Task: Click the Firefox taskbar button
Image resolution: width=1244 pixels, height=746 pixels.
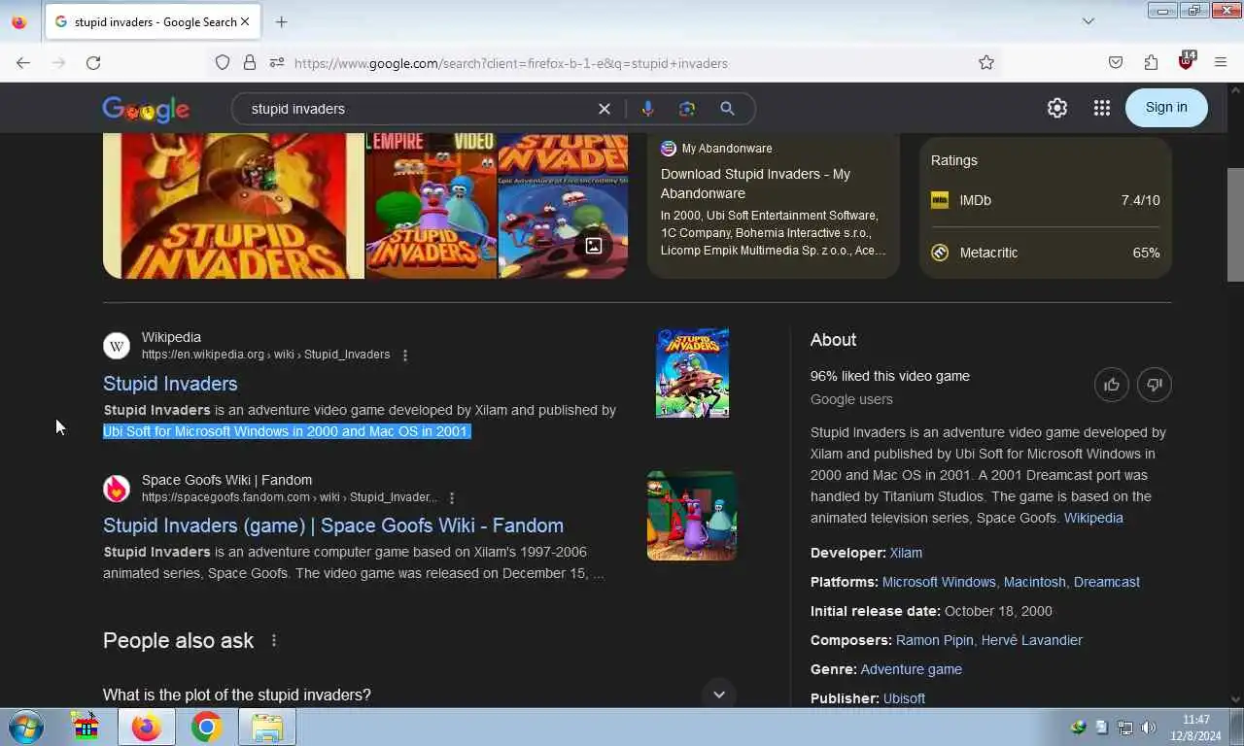Action: (x=146, y=727)
